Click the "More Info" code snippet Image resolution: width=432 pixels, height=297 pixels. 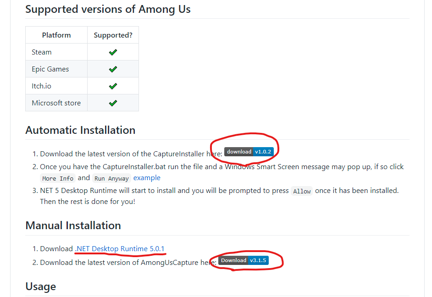(58, 178)
